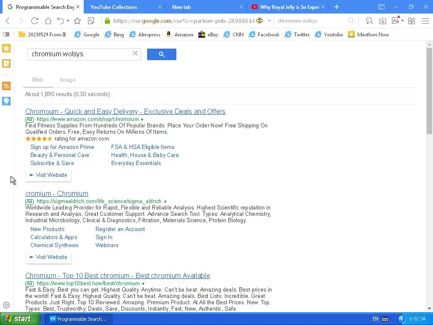Toggle the sidebar panel icon in bookmarks bar

click(x=6, y=35)
